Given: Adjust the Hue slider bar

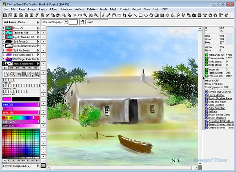Looking at the screenshot, I should coord(21,117).
